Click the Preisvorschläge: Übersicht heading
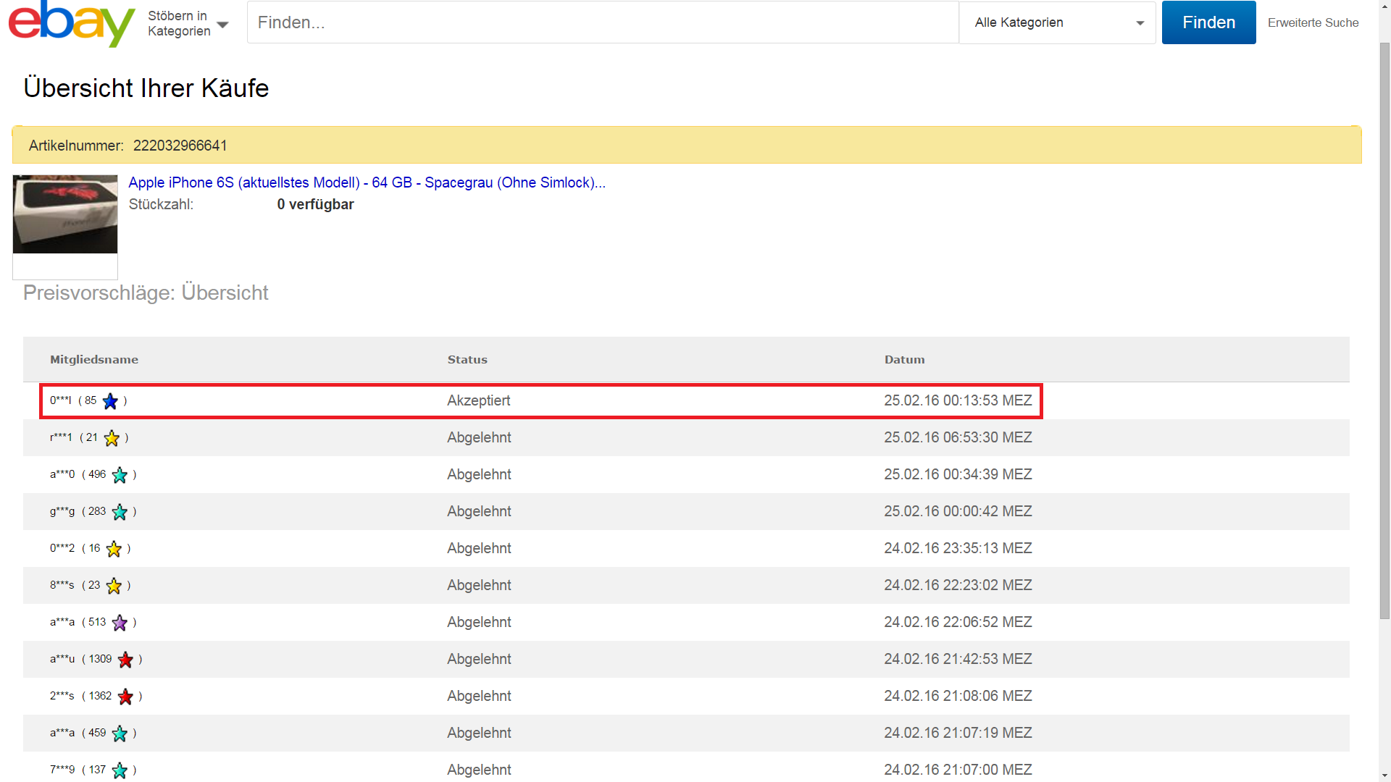This screenshot has height=782, width=1391. click(146, 293)
